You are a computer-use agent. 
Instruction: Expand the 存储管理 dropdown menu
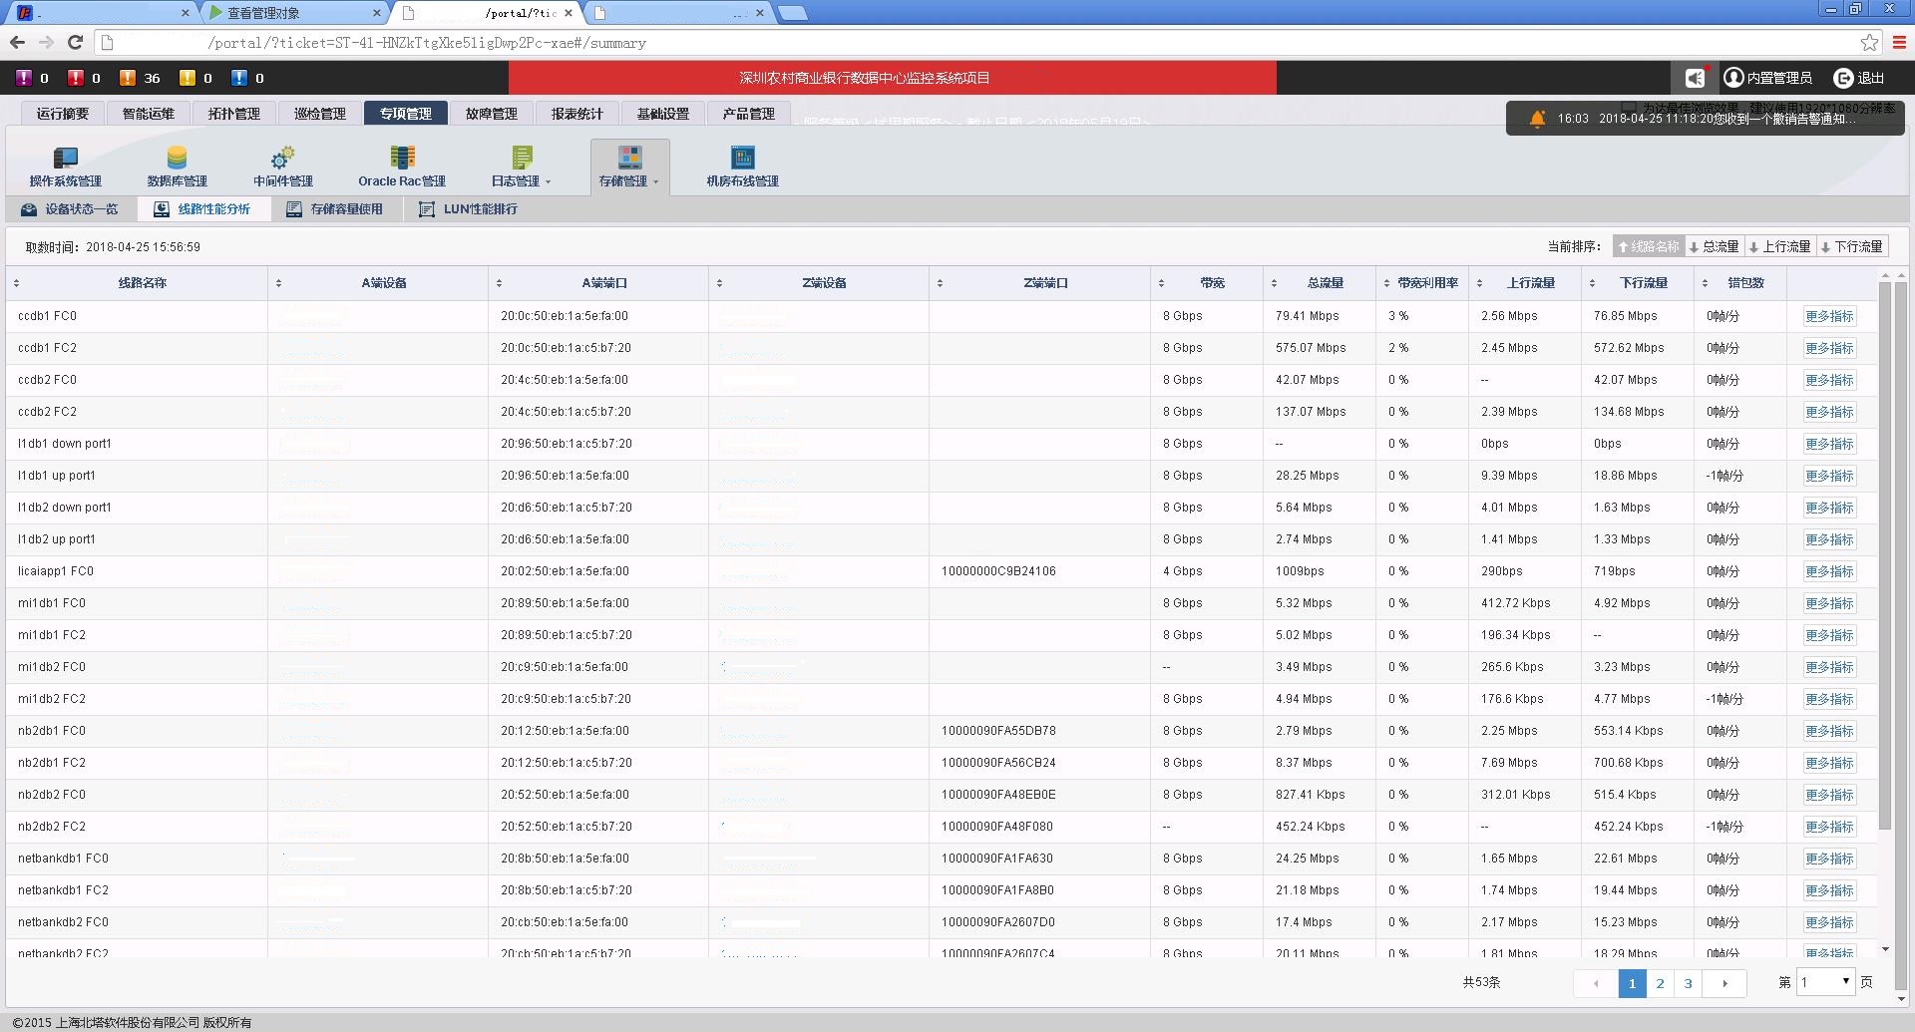point(629,167)
